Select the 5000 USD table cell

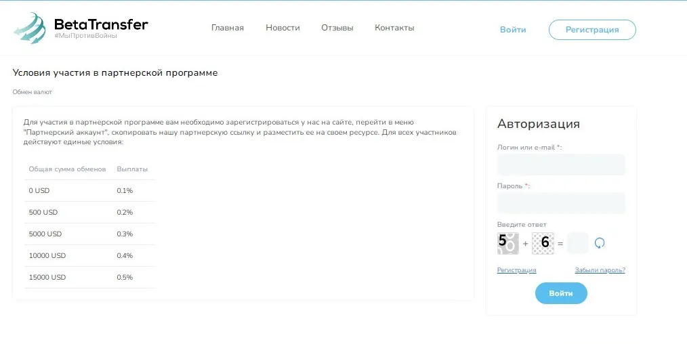point(45,234)
